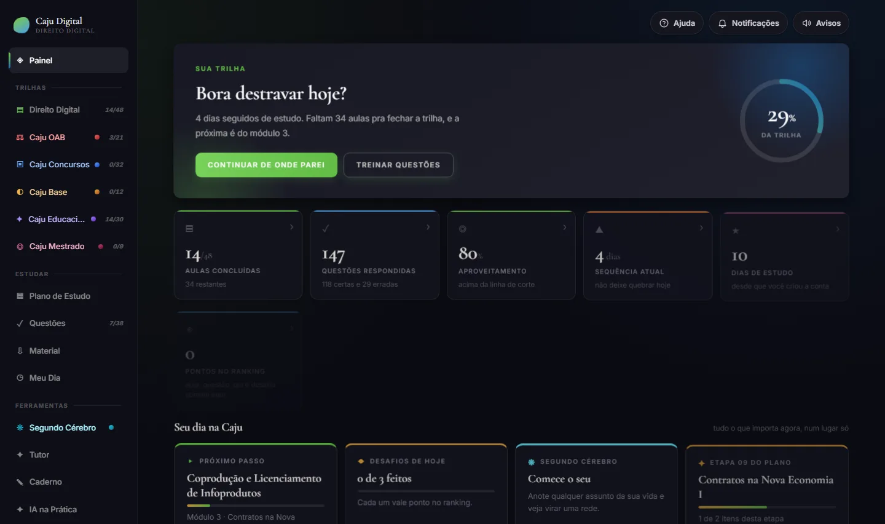Click the Notificações bell icon
The width and height of the screenshot is (885, 524).
(722, 23)
